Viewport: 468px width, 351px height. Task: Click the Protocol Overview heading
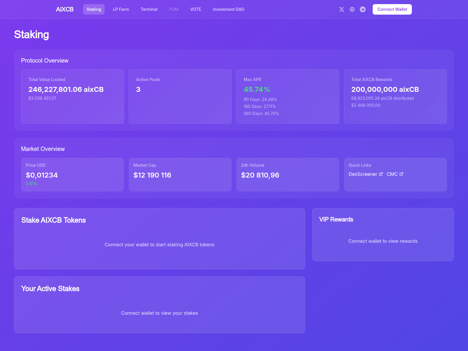click(x=45, y=61)
